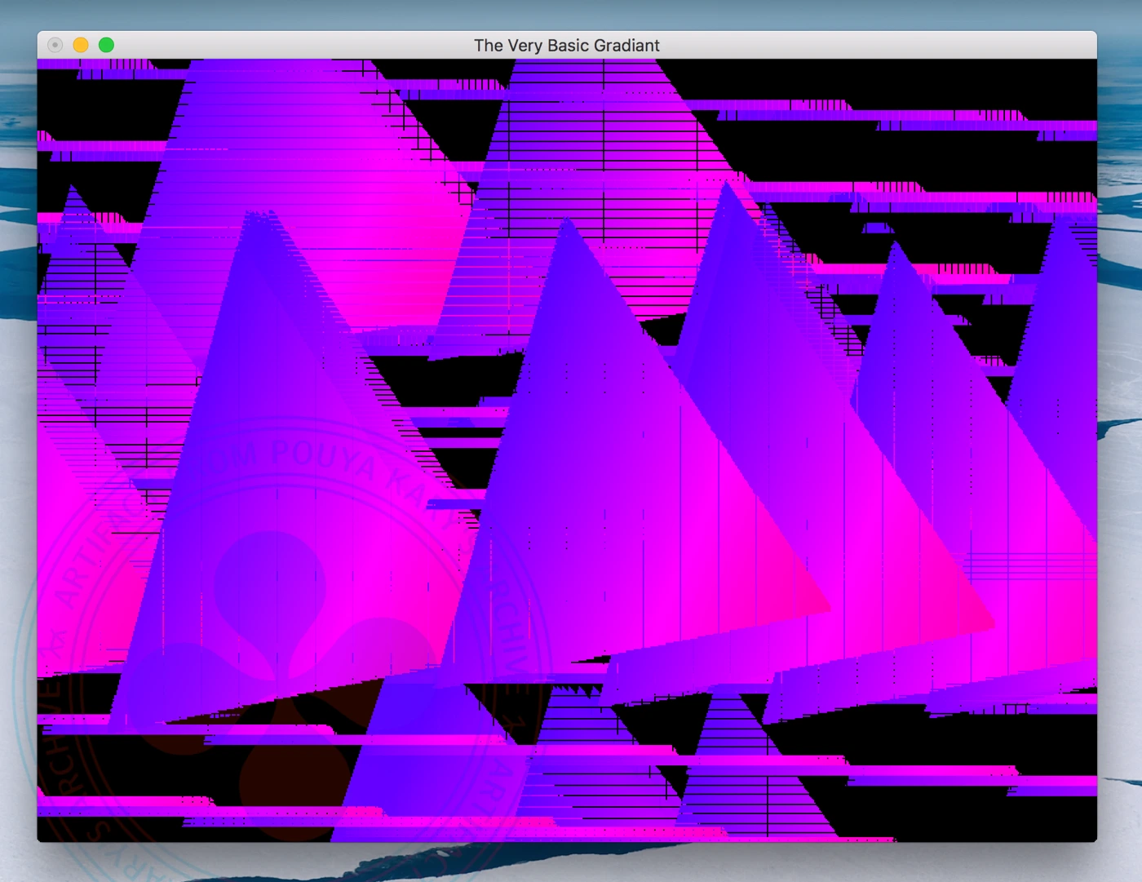The height and width of the screenshot is (882, 1142).
Task: Click the grayed-out close window button
Action: 55,45
